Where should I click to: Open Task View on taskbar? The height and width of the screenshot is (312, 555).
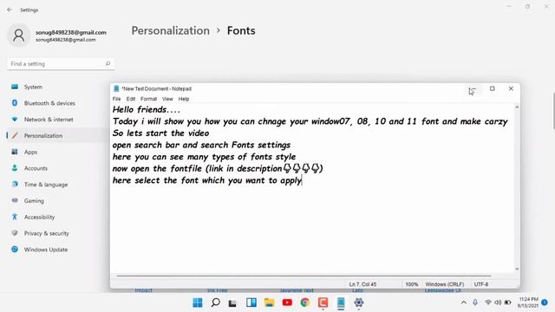(x=232, y=302)
